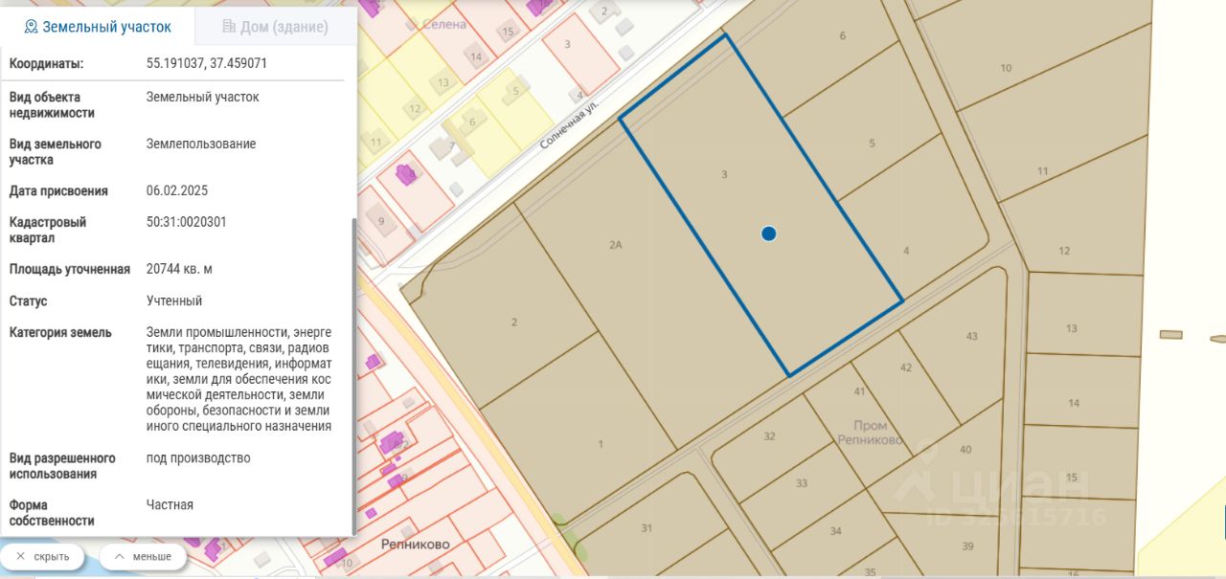Hide the info panel with скрыть button

[x=42, y=556]
